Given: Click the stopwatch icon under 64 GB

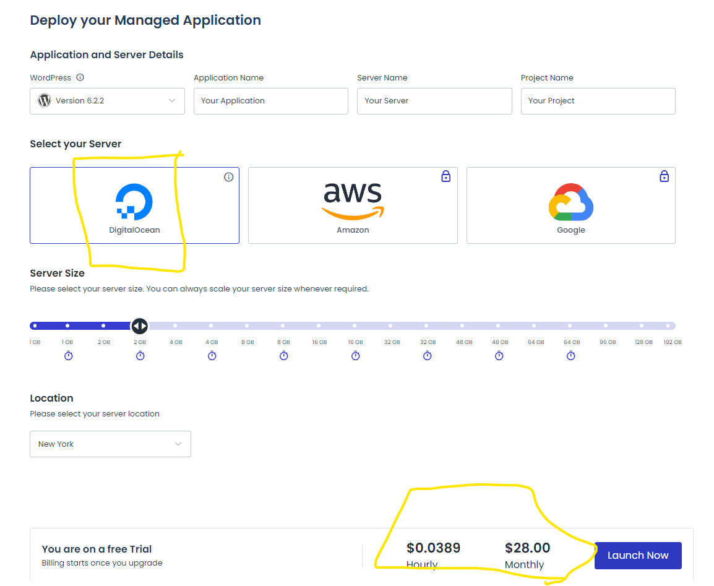Looking at the screenshot, I should 570,356.
